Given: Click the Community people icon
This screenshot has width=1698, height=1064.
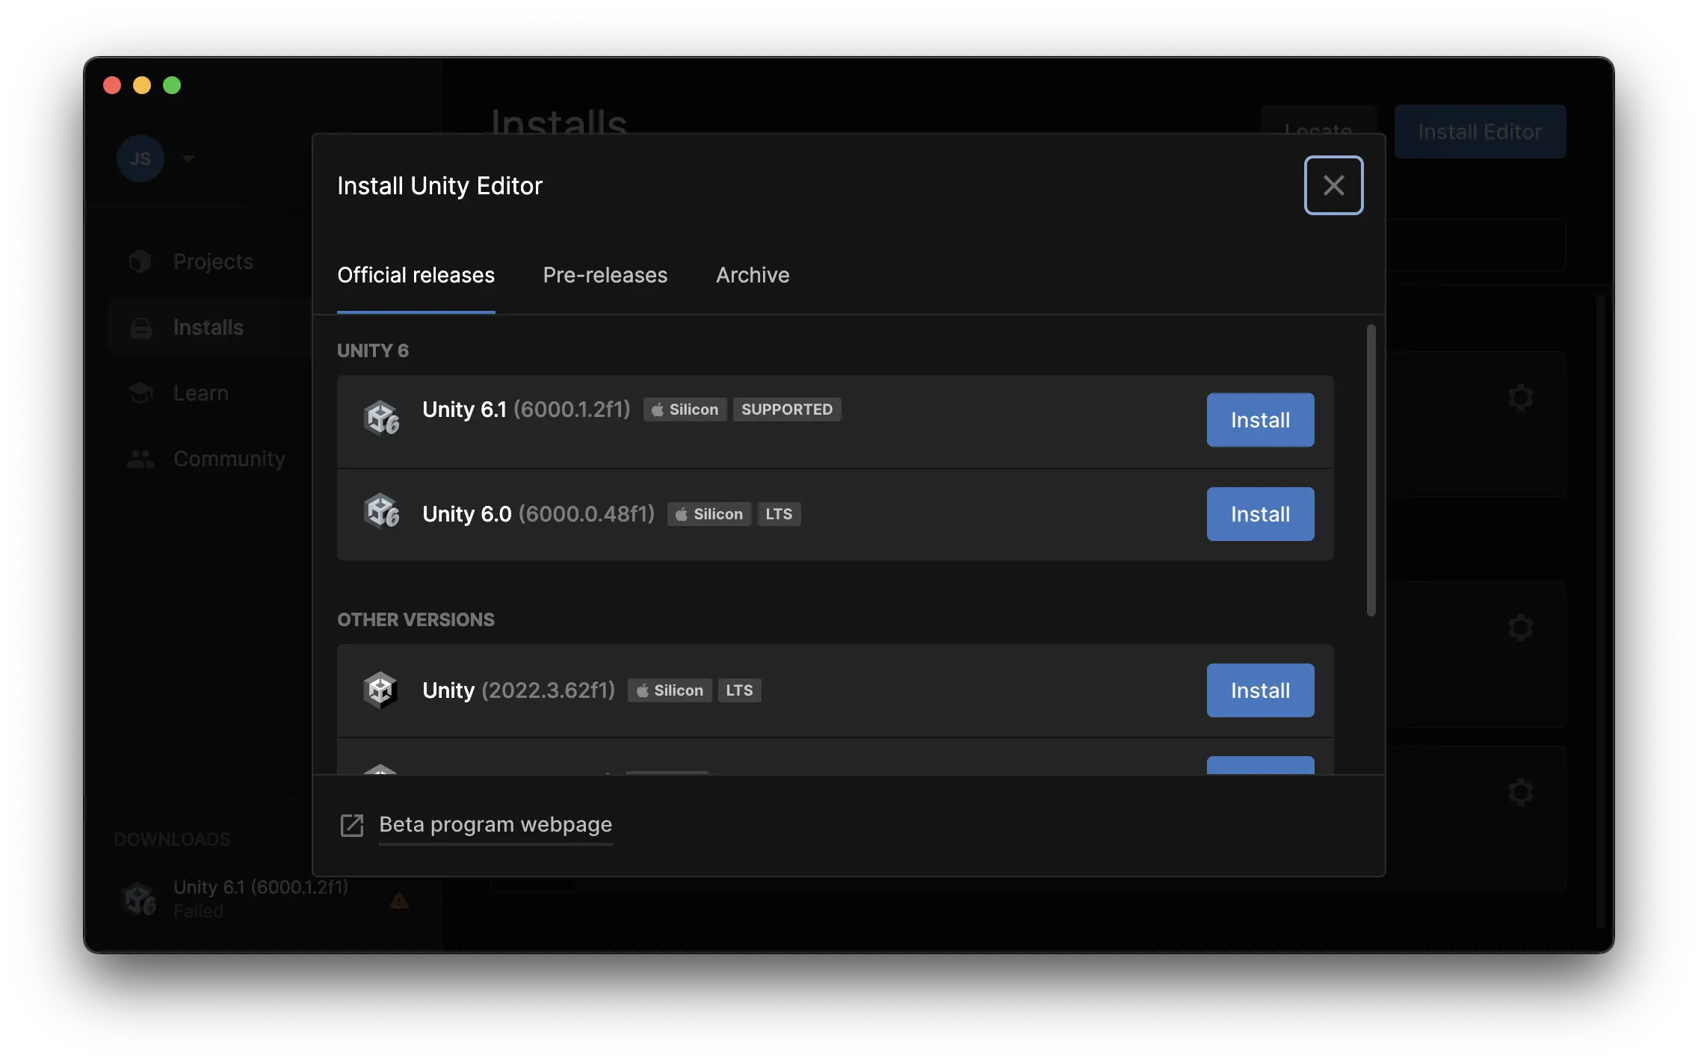Looking at the screenshot, I should (141, 459).
